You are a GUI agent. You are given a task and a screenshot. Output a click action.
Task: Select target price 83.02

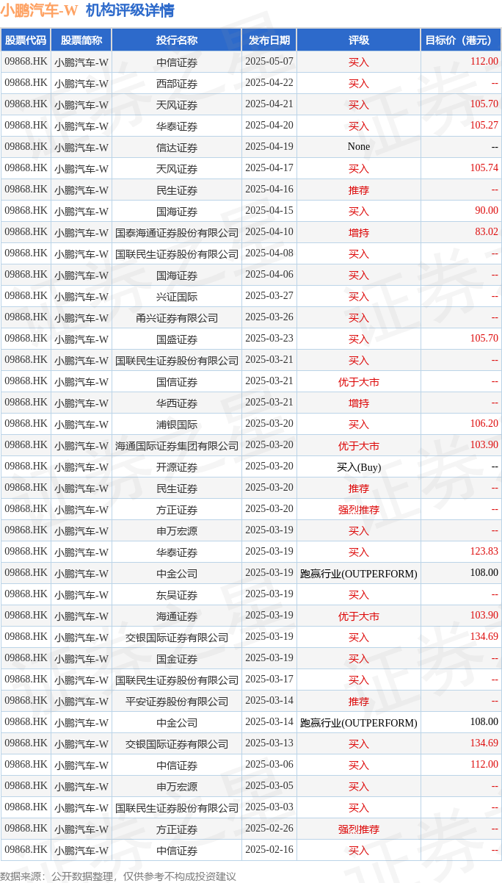[x=486, y=232]
